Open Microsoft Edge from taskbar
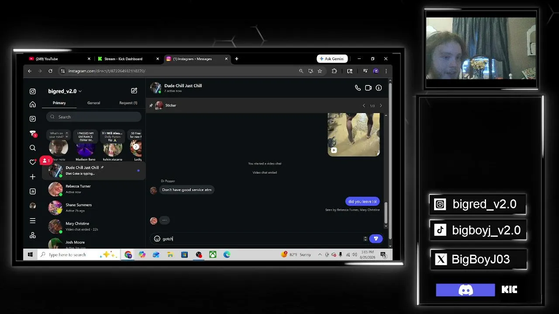559x314 pixels. pyautogui.click(x=227, y=255)
